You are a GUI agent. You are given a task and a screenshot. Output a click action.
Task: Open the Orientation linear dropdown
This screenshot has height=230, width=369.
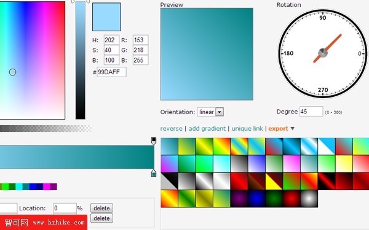tap(210, 112)
